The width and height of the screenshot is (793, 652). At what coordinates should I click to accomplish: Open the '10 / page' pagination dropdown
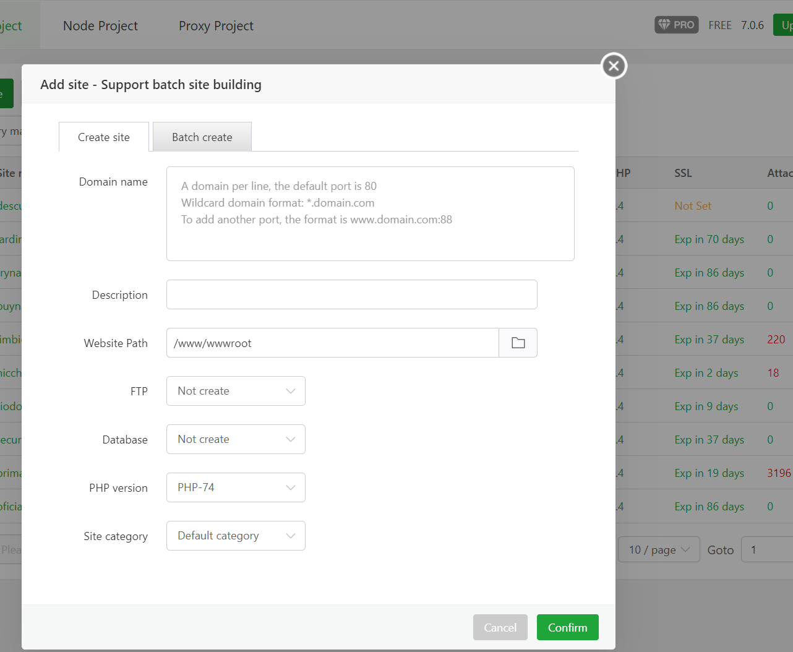(658, 549)
